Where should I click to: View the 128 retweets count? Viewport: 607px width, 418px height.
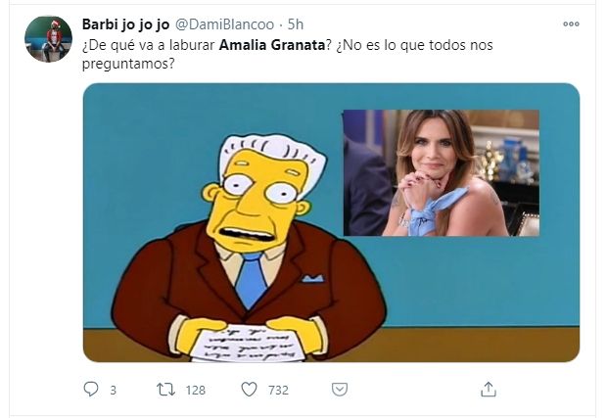196,390
